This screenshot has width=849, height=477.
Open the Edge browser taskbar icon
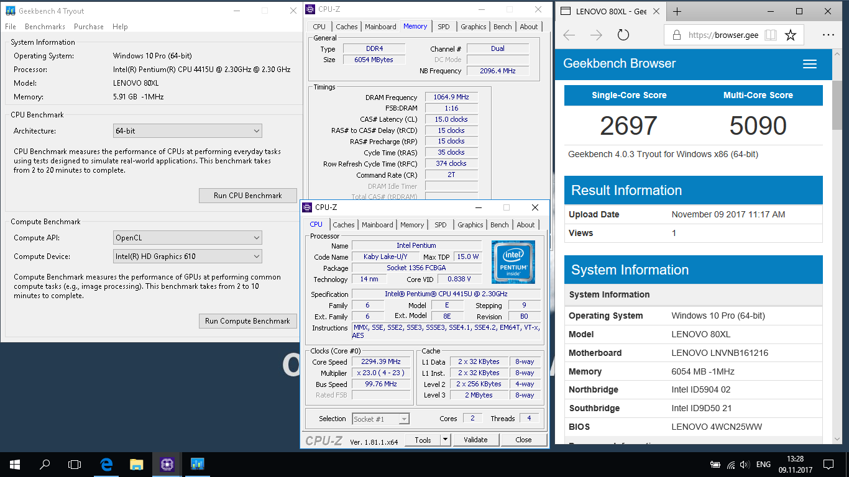coord(107,464)
